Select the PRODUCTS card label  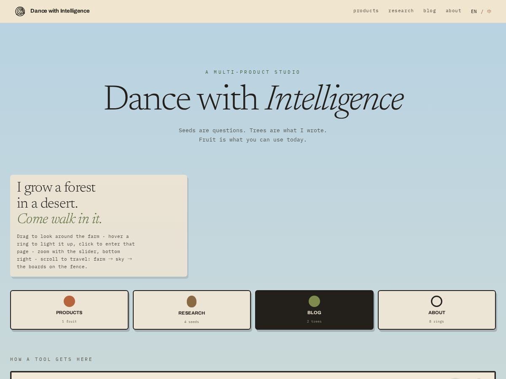[x=69, y=312]
